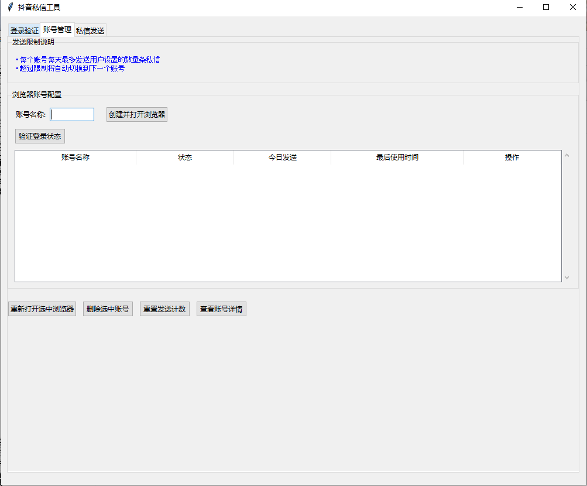The width and height of the screenshot is (587, 486).
Task: Open 查看账号详情 for the account
Action: tap(221, 309)
